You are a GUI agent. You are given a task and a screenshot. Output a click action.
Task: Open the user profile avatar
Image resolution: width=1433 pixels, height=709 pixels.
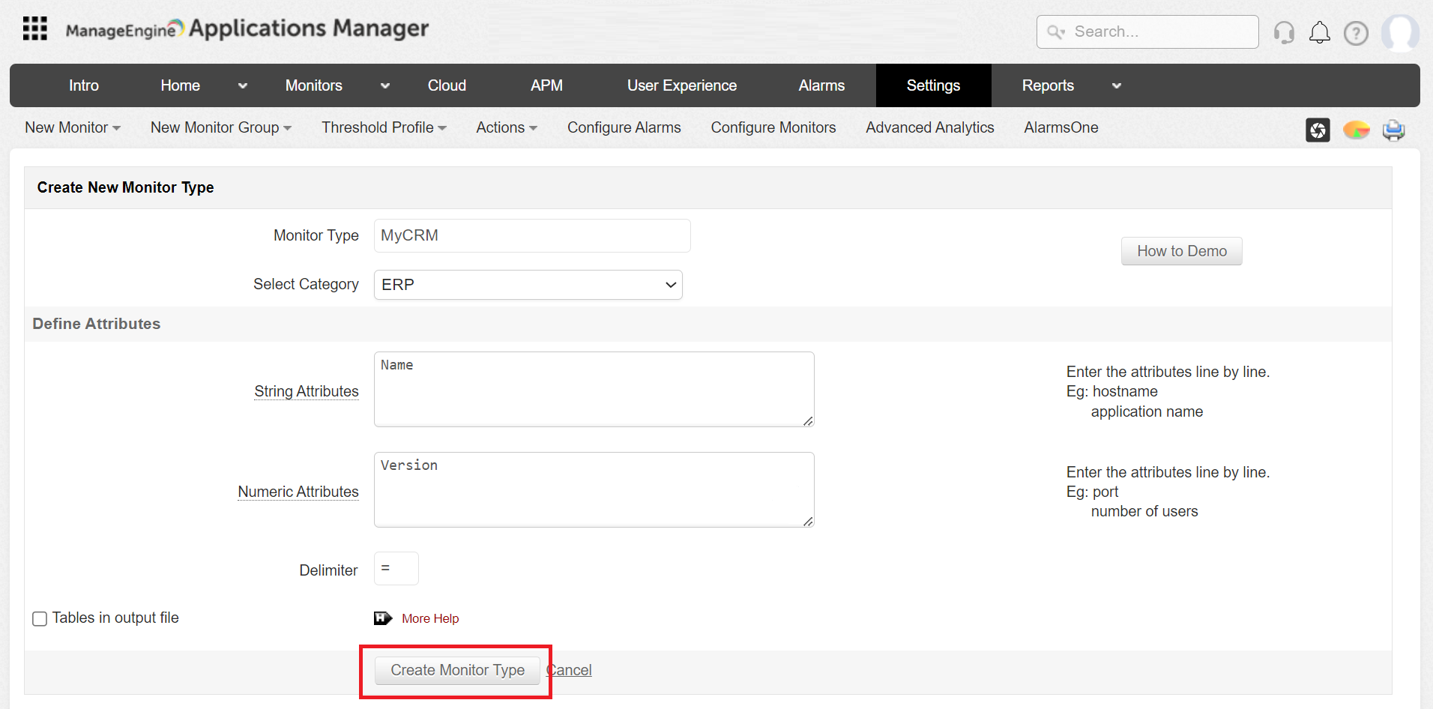click(1400, 33)
